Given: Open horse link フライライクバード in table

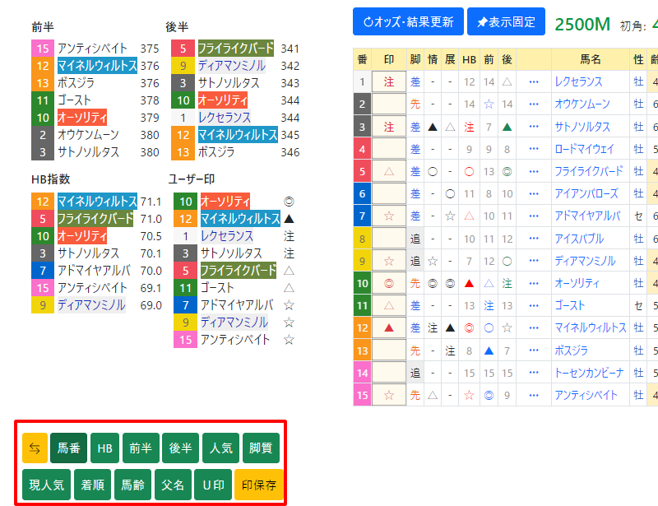Looking at the screenshot, I should [589, 171].
